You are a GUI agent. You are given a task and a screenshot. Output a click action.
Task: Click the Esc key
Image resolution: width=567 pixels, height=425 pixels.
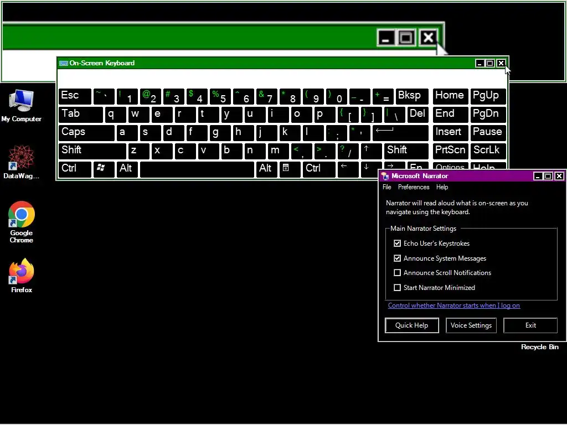(x=75, y=96)
